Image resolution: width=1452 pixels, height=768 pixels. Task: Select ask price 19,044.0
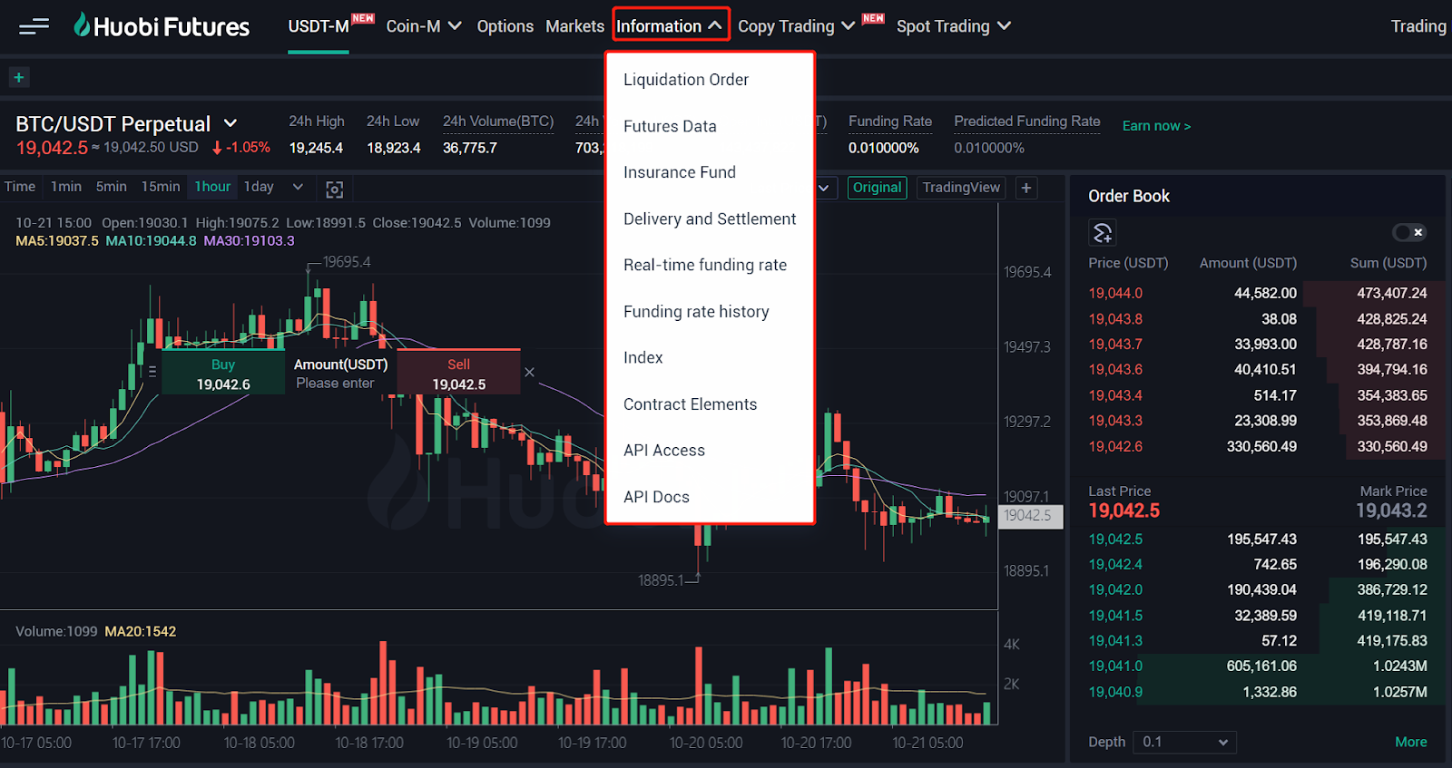(x=1115, y=293)
